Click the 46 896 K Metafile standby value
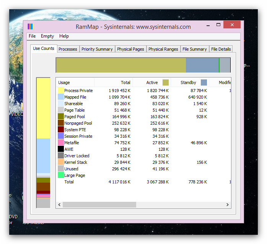This screenshot has height=244, width=267. click(x=199, y=143)
